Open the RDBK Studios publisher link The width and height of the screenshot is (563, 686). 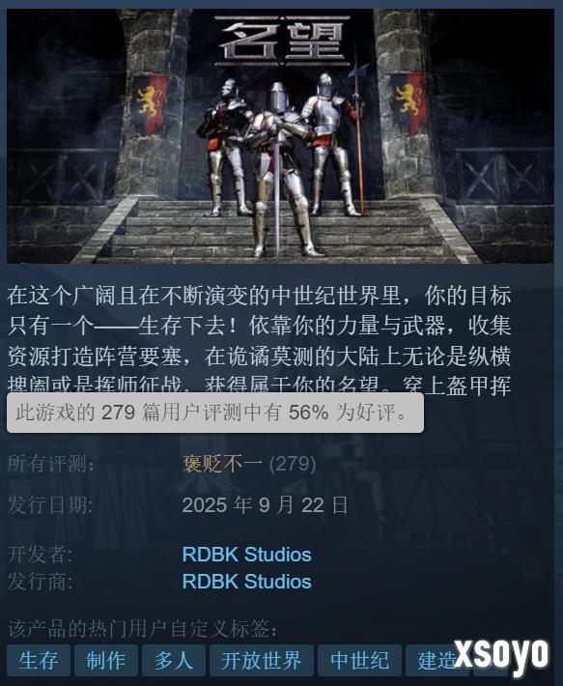coord(246,582)
